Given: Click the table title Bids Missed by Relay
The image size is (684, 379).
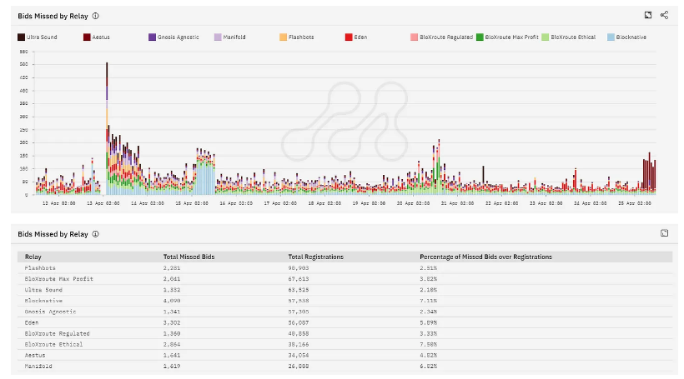Looking at the screenshot, I should (x=53, y=234).
